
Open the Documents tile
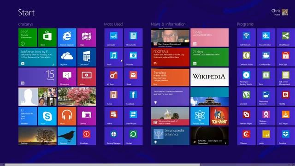coord(133,37)
